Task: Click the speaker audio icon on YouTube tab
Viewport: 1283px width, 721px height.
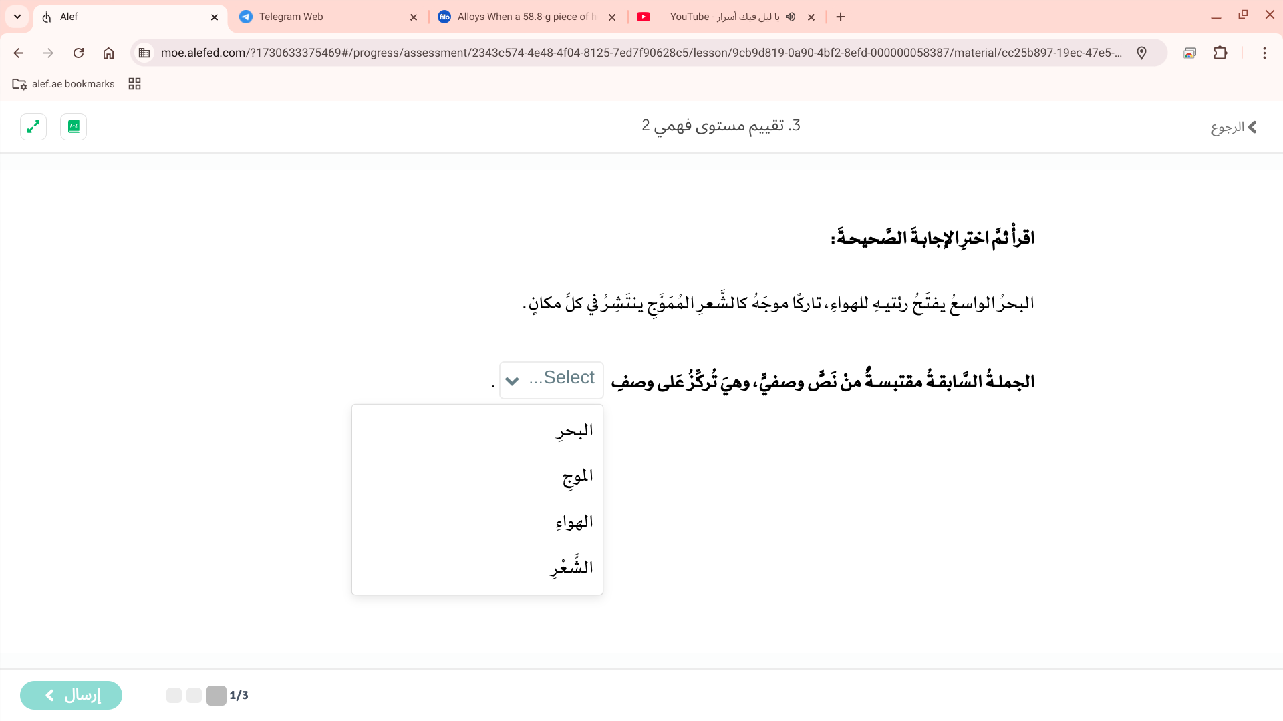Action: pyautogui.click(x=791, y=17)
